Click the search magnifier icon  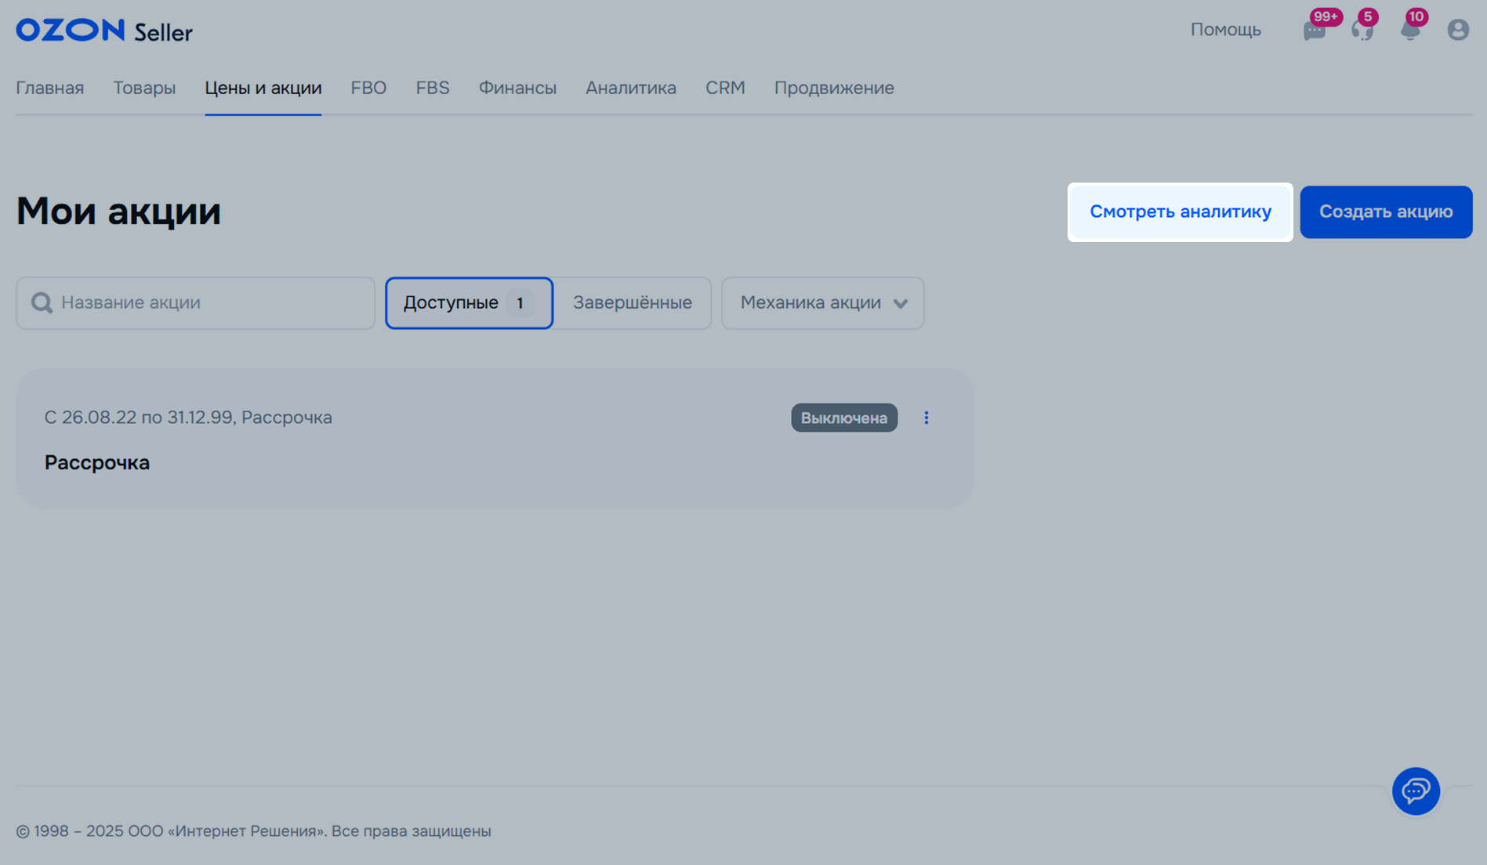[42, 302]
